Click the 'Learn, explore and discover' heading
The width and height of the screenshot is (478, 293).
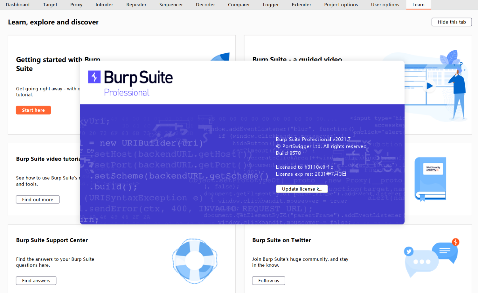53,22
